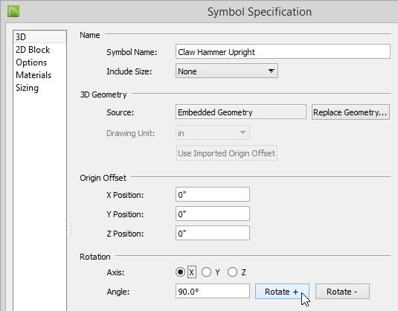Click the Z Position input field
398x311 pixels.
point(213,233)
